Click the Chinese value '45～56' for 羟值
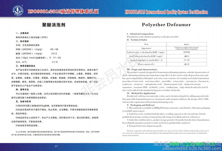This screenshot has width=222, height=151. click(54, 49)
